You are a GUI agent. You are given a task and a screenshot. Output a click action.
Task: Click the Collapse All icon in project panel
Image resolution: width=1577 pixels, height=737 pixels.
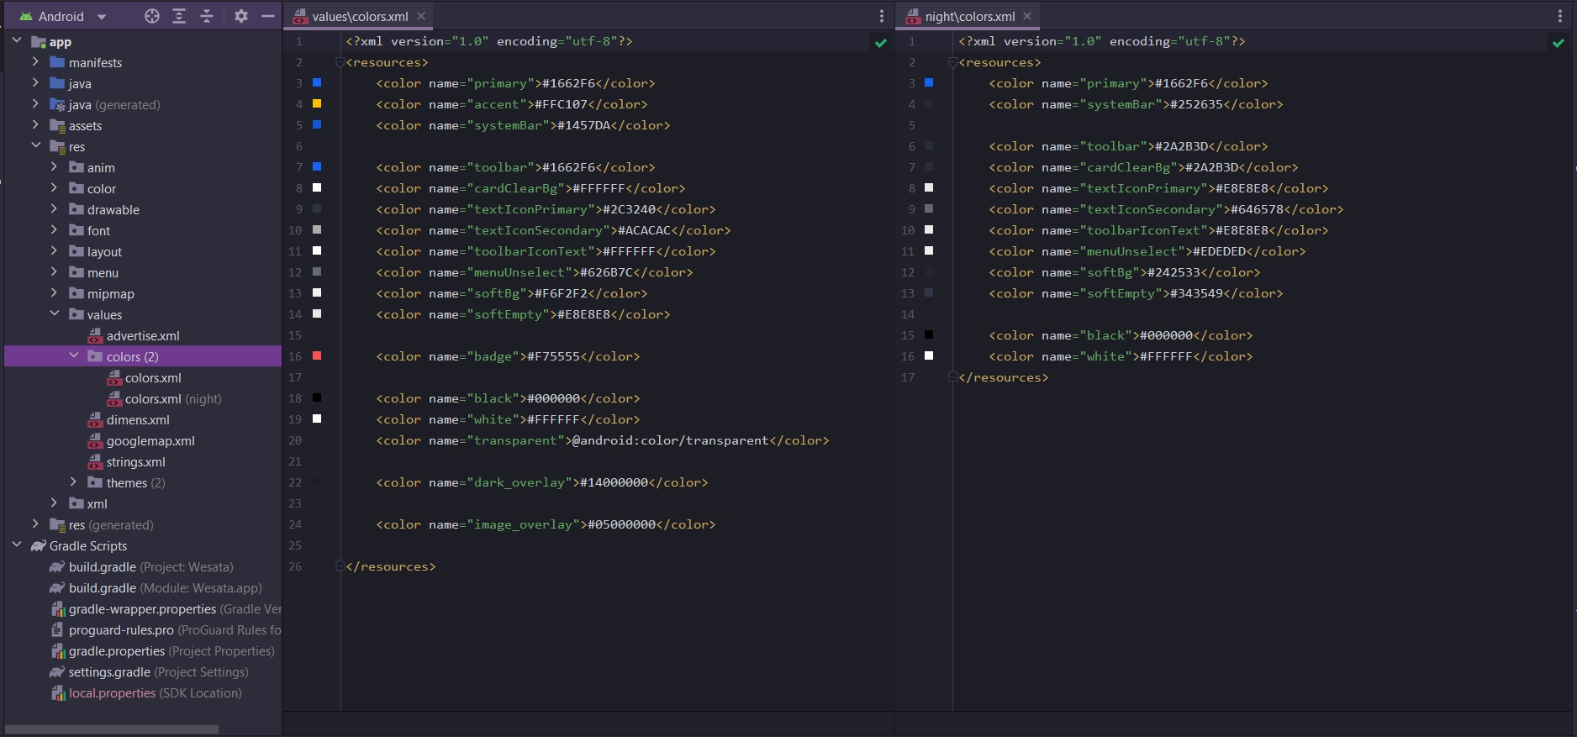tap(207, 16)
